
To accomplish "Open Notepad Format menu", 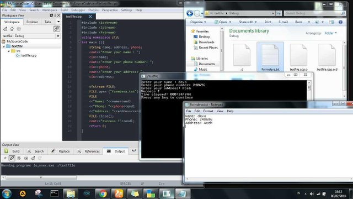I will point(208,111).
